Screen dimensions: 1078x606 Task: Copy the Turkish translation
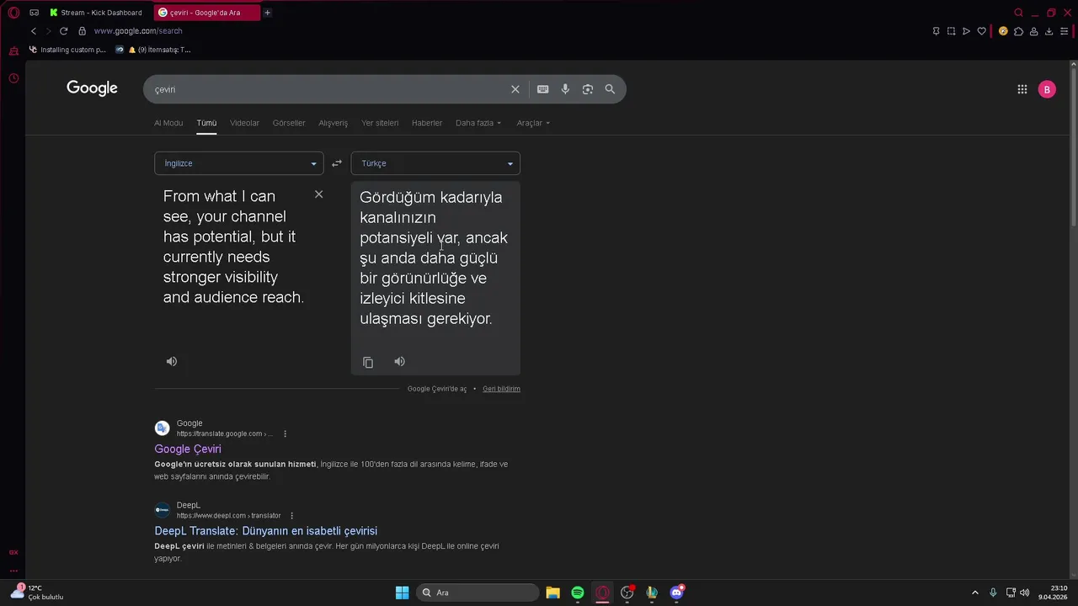point(368,362)
